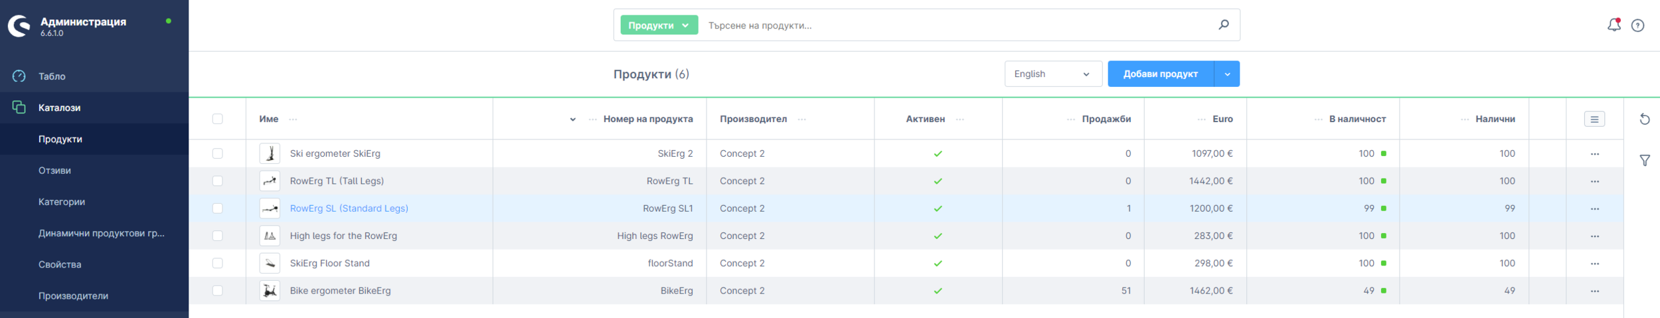The image size is (1660, 318).
Task: Open the green Продукти search type dropdown
Action: pyautogui.click(x=658, y=25)
